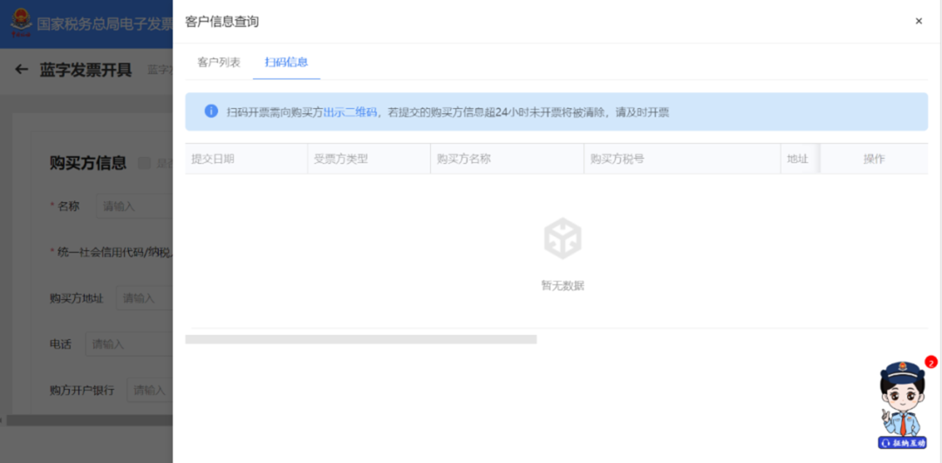Image resolution: width=942 pixels, height=463 pixels.
Task: Switch to the 客户列表 tab
Action: (x=219, y=63)
